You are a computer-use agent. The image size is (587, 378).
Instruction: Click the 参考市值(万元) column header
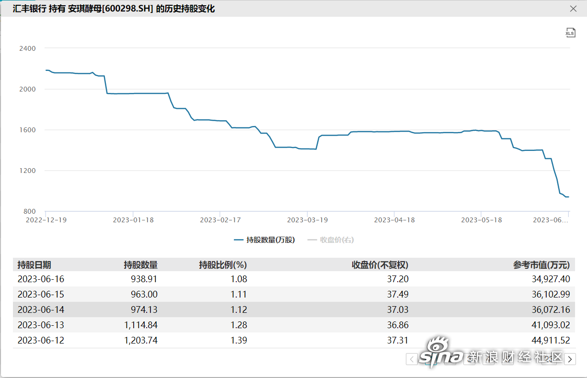pos(541,265)
